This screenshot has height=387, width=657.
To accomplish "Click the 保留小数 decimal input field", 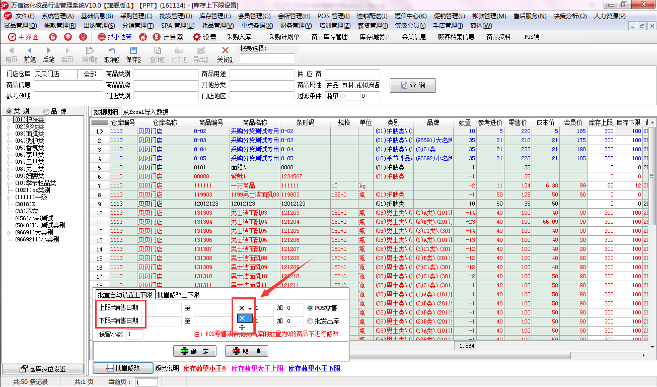I will [x=134, y=334].
